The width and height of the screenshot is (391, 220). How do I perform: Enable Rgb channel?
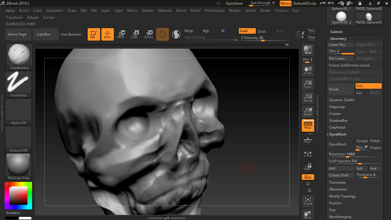pyautogui.click(x=210, y=31)
